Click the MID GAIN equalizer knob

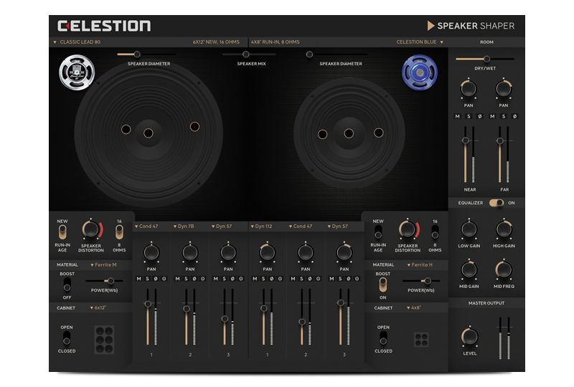click(469, 270)
